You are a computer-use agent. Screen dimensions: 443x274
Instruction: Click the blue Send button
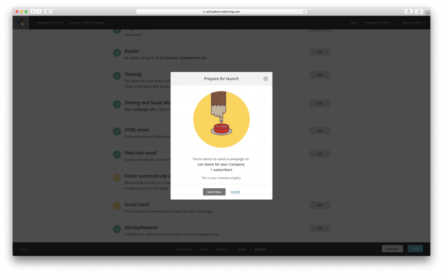[x=415, y=249]
